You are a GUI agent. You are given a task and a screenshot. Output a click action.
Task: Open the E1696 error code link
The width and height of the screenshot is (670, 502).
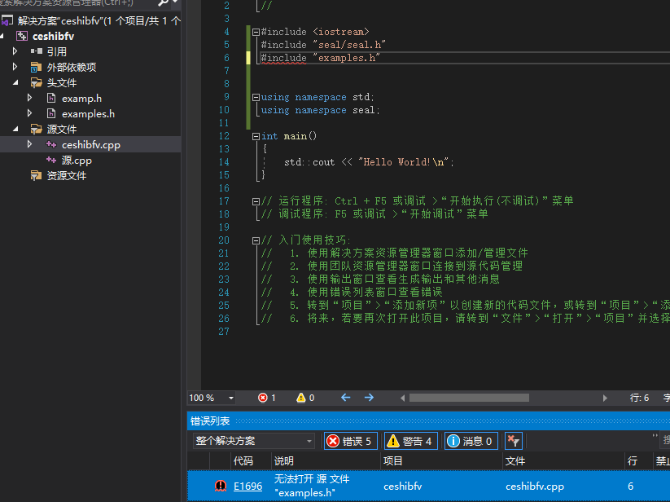click(247, 487)
